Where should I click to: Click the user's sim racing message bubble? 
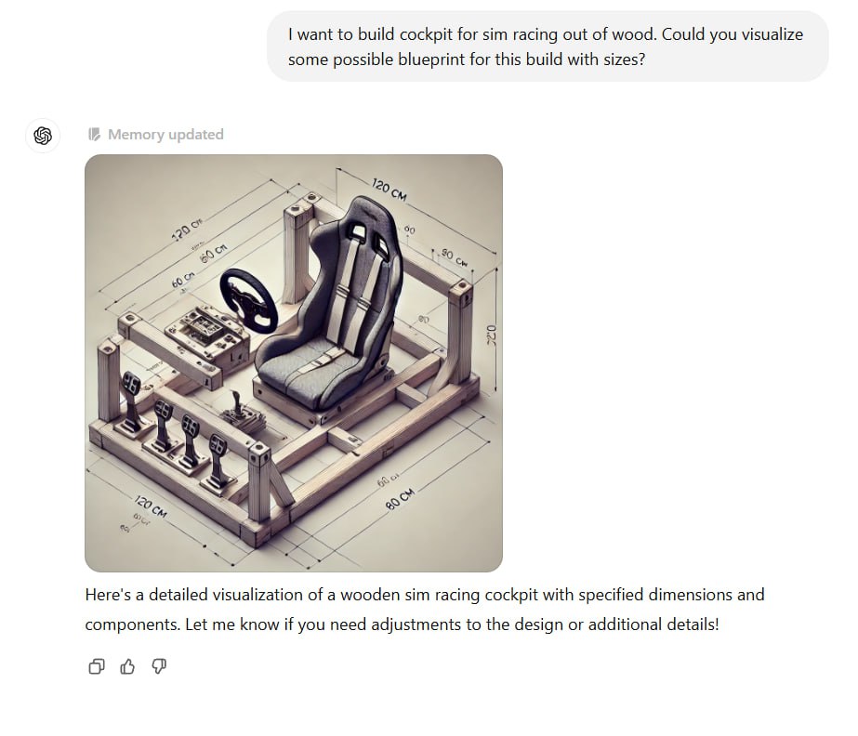(x=548, y=46)
